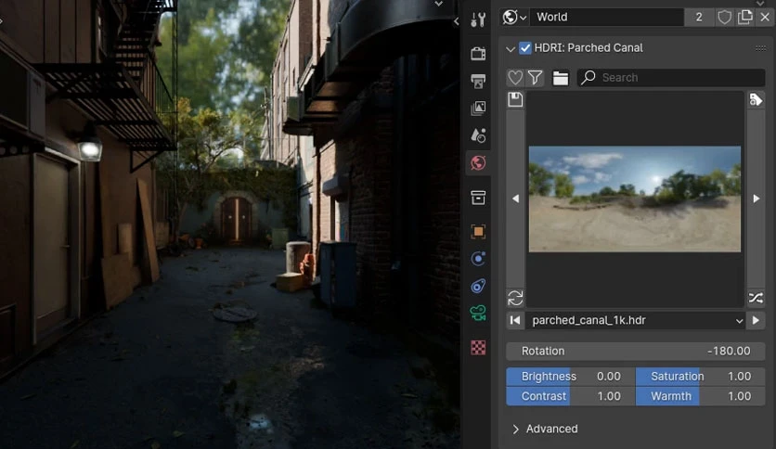Adjust the Warmth slider
776x449 pixels.
pos(700,396)
